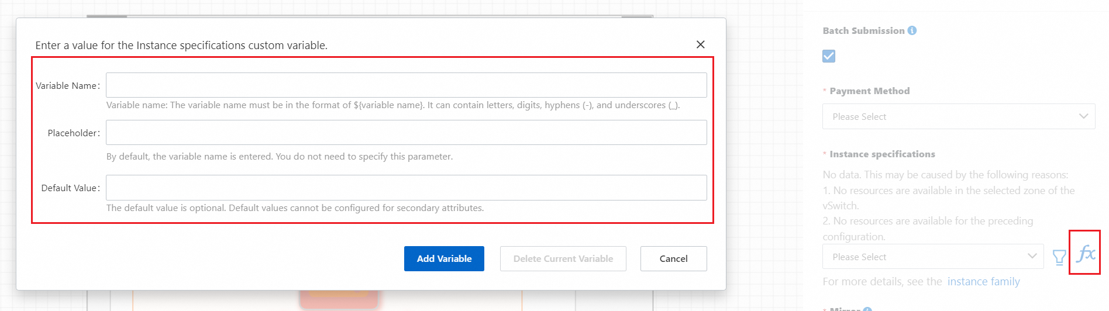
Task: Click the Batch Submission info icon
Action: click(x=912, y=30)
